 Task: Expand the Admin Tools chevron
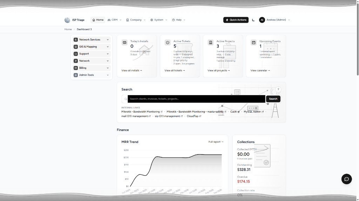pos(108,75)
